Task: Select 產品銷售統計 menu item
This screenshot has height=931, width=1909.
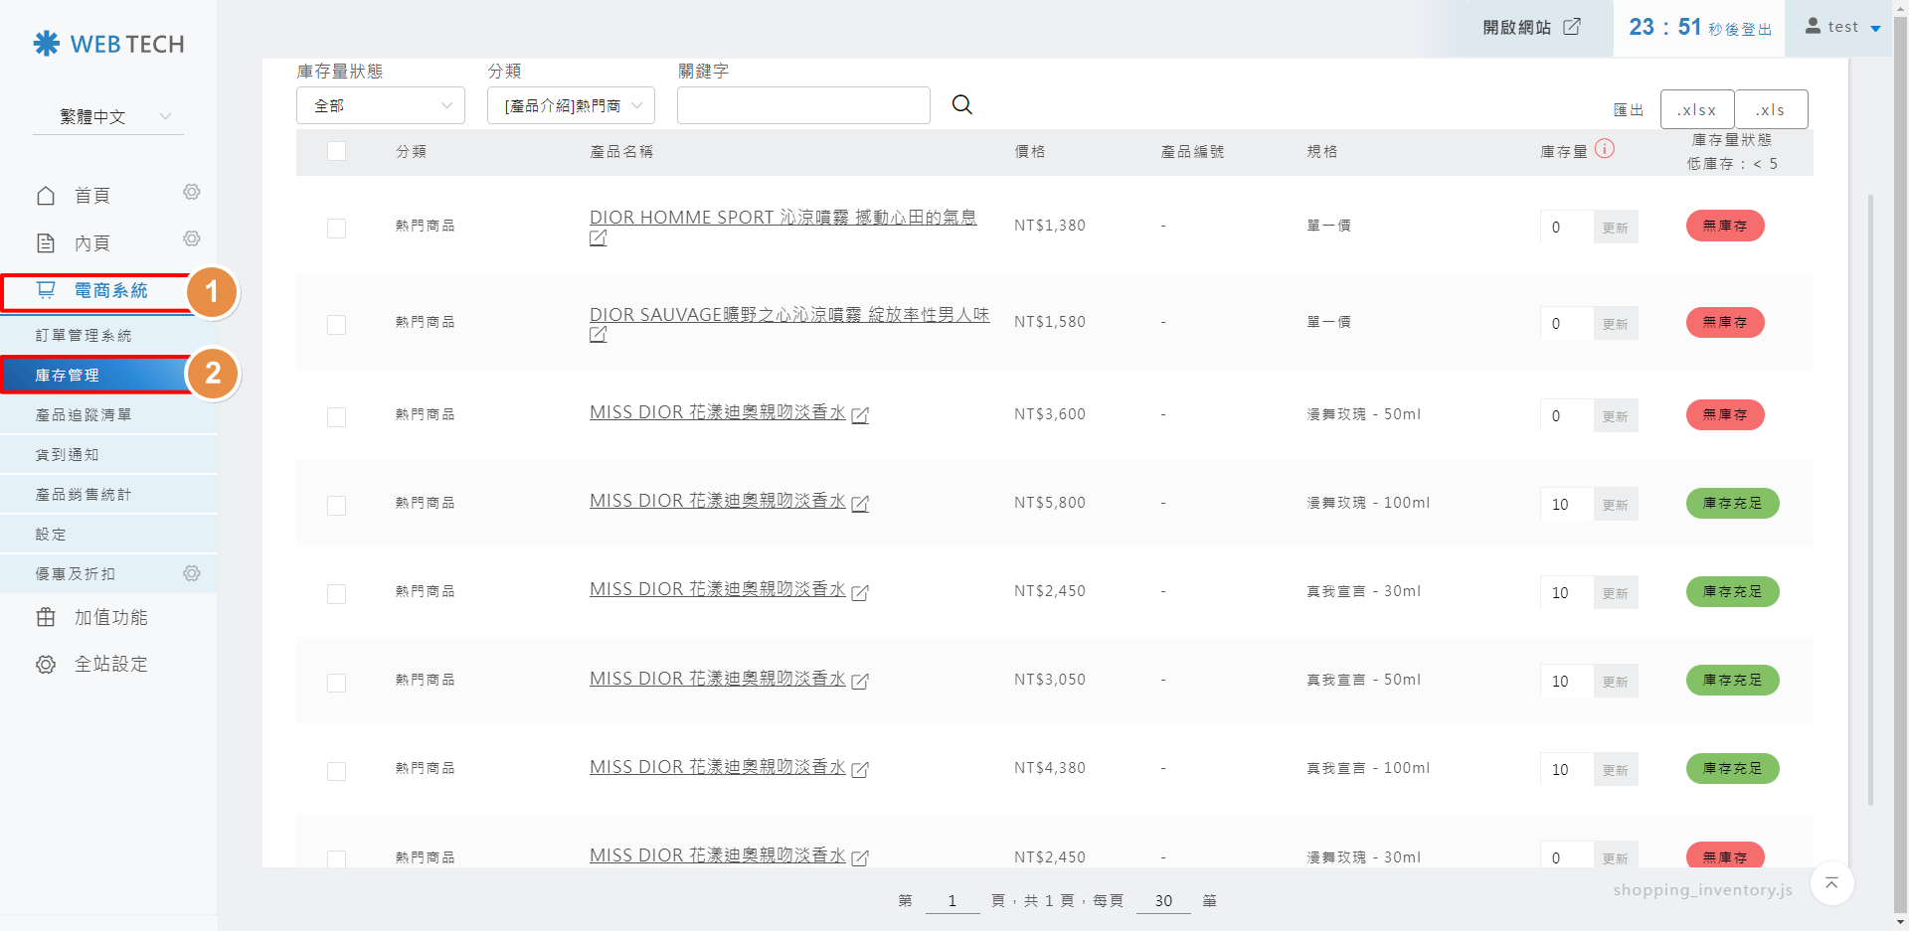Action: pos(84,495)
